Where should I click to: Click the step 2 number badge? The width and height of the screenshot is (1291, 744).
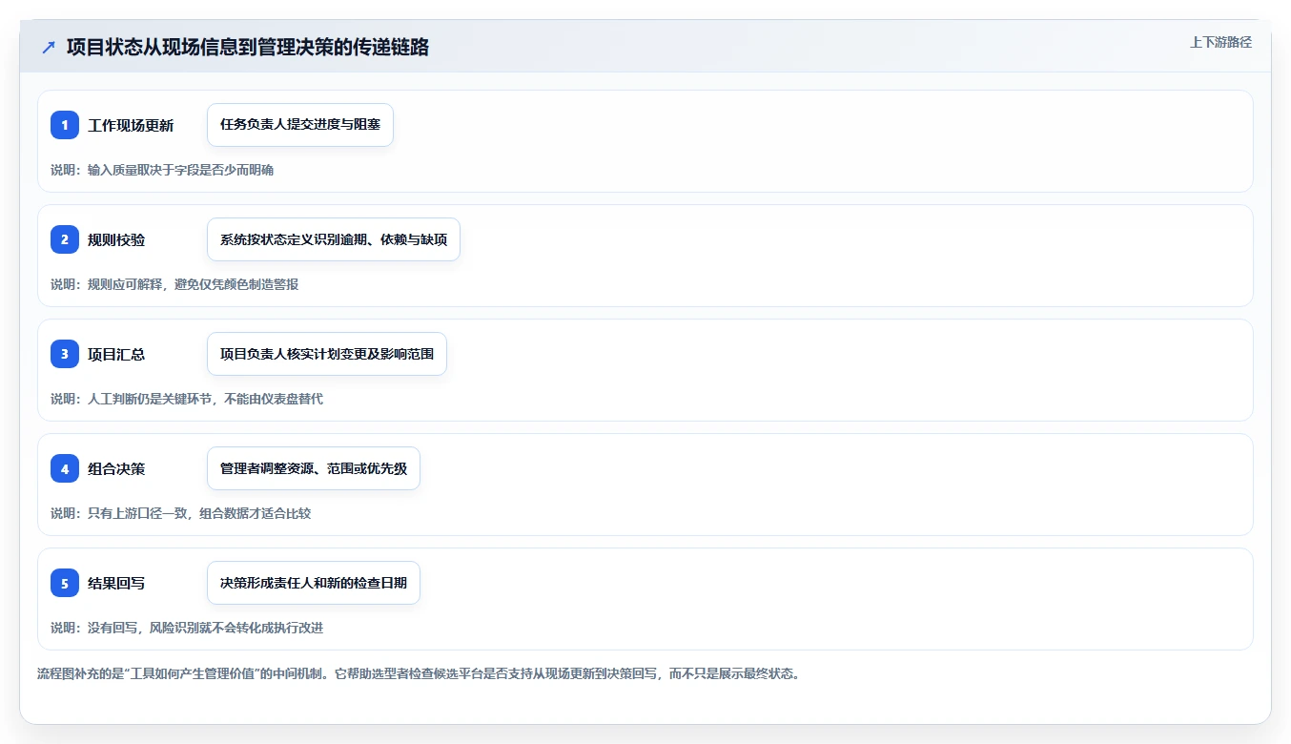(x=65, y=239)
